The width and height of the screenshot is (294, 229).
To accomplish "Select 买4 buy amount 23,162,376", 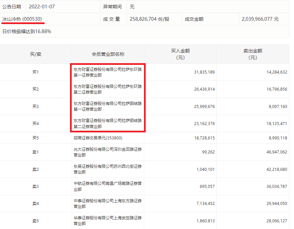I will (x=204, y=123).
